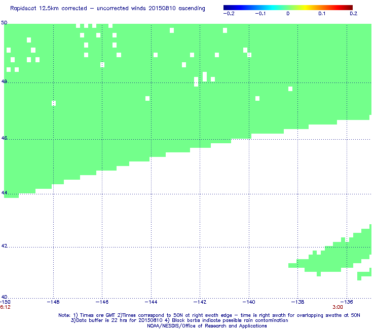
Task: Click the longitude -136 axis label
Action: [x=347, y=302]
